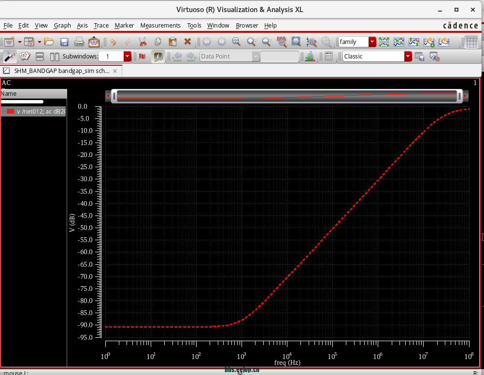
Task: Open the new window dropdown arrow
Action: tap(19, 42)
